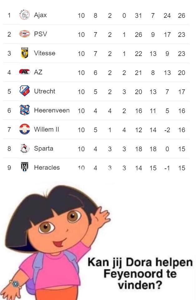Select the Willem II club crest

24,129
